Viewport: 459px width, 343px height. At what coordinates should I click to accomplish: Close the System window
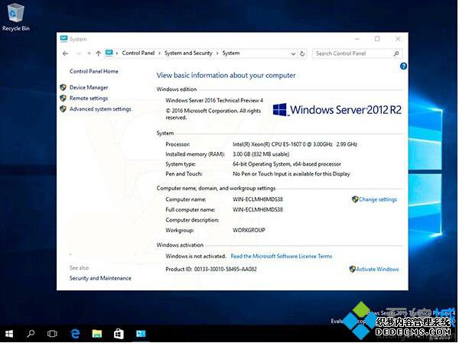tap(398, 39)
